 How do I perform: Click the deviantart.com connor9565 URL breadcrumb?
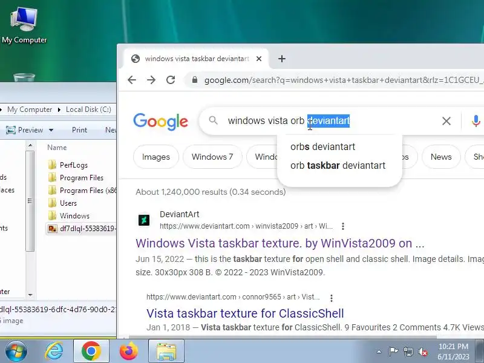tap(233, 297)
